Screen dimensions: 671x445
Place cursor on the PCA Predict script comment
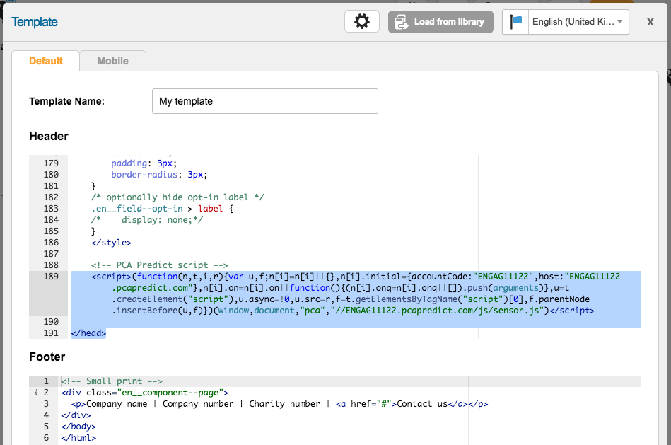click(159, 265)
